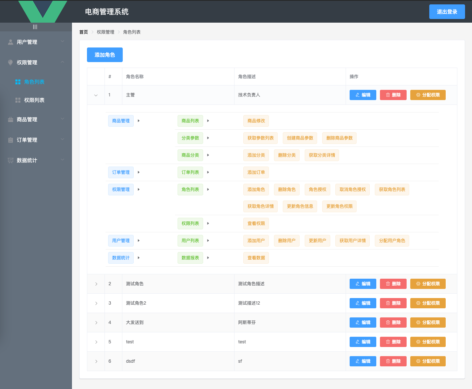
Task: Click the 数据报表 green tag
Action: [190, 258]
